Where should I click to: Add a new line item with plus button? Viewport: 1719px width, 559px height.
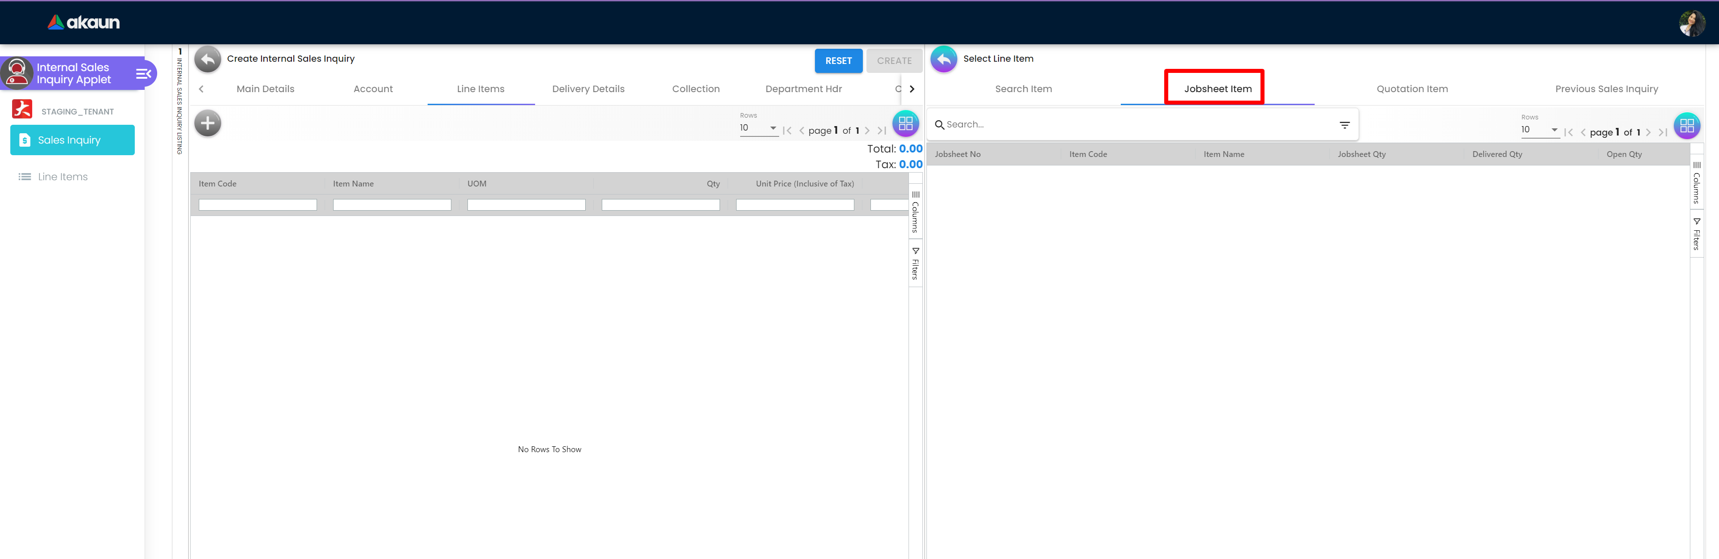[x=207, y=123]
